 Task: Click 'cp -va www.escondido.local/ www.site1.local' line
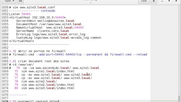[x=61, y=68]
